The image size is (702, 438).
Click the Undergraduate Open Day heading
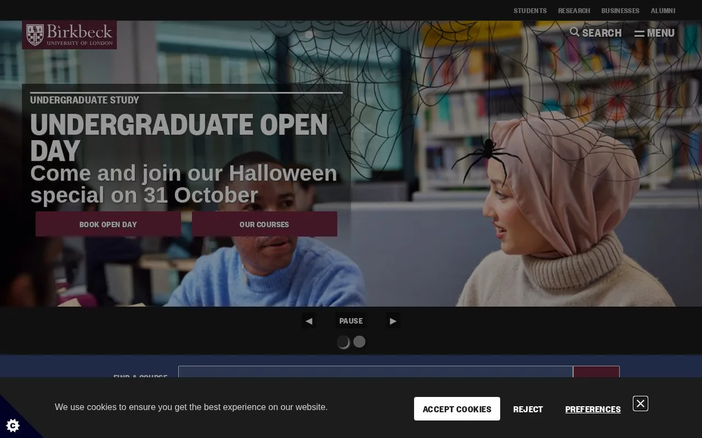point(179,137)
